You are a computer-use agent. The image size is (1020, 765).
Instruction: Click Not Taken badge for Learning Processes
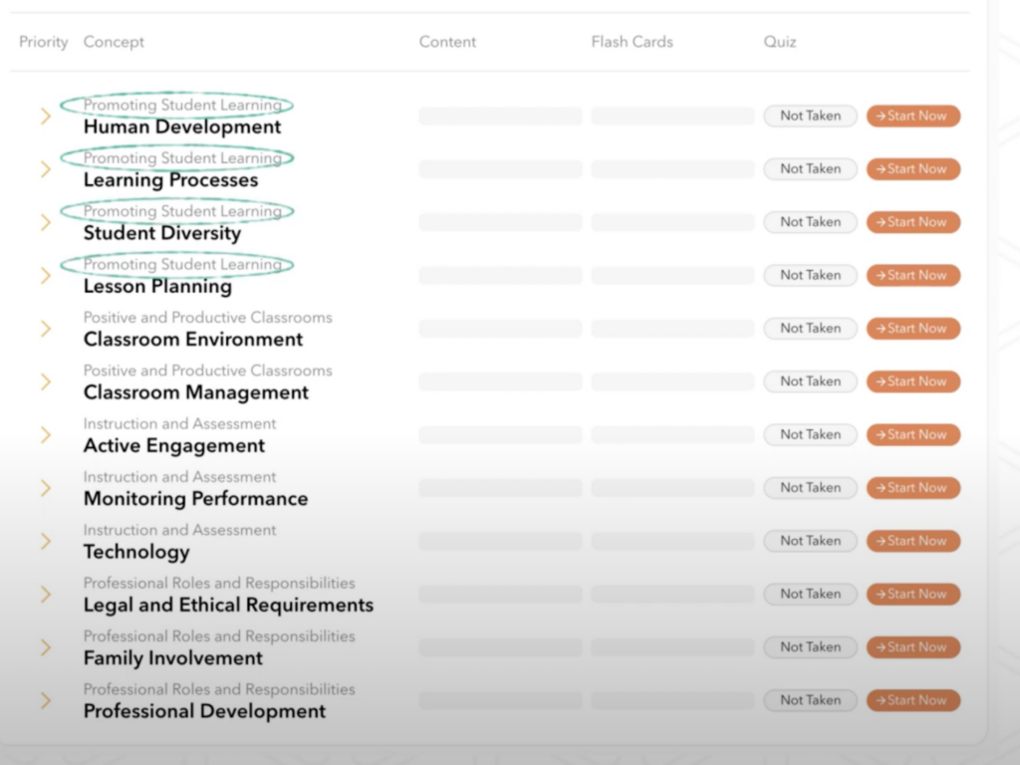coord(810,169)
